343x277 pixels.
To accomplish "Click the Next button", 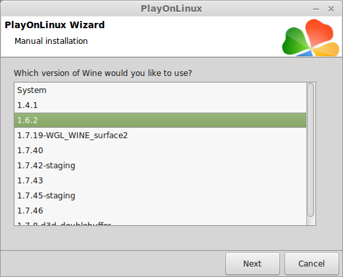I will tap(252, 264).
